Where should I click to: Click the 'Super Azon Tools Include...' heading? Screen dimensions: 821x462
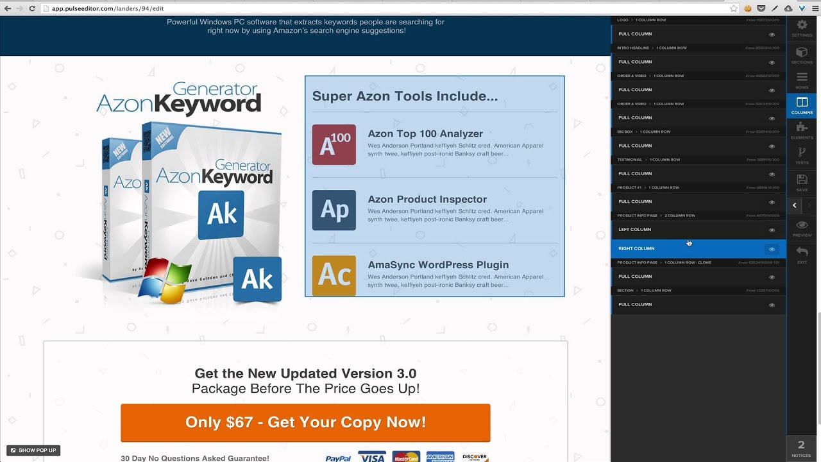(x=405, y=96)
